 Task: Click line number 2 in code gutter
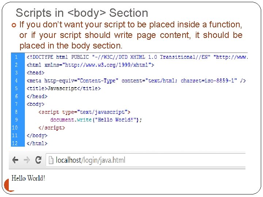coord(16,65)
